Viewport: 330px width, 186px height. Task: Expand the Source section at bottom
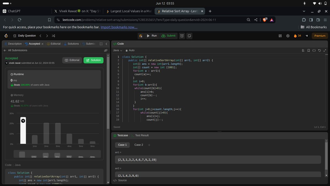(120, 180)
